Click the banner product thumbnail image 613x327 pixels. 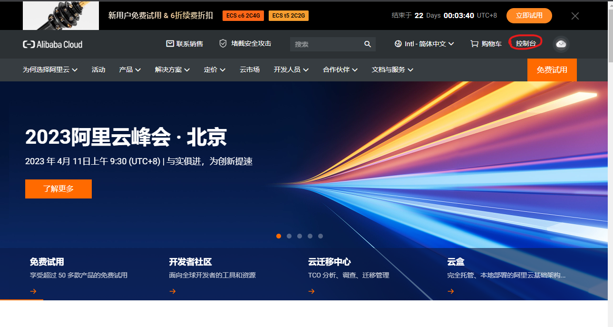[61, 16]
